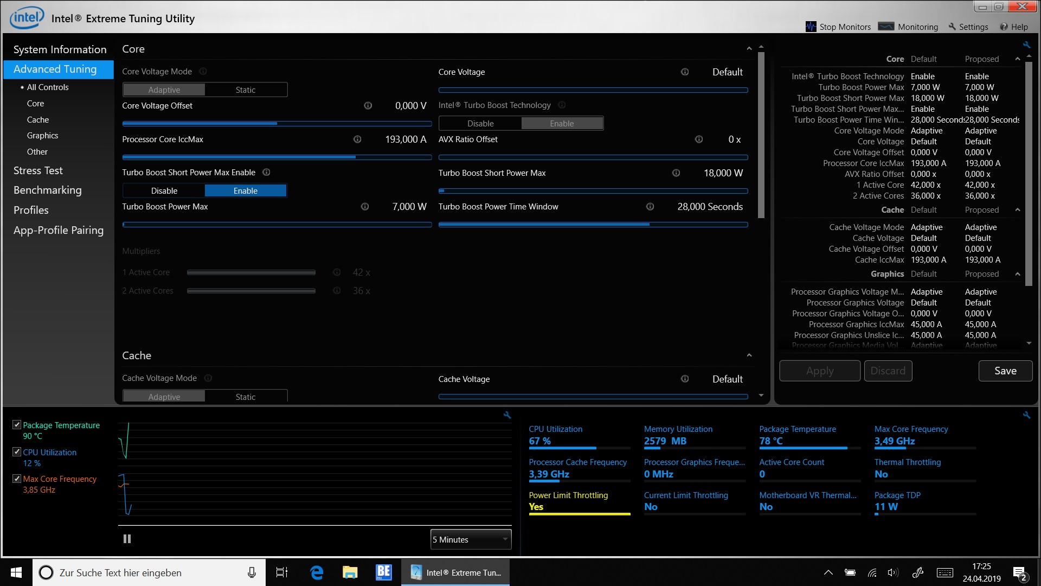Open File Explorer from taskbar
The image size is (1041, 586).
[350, 572]
